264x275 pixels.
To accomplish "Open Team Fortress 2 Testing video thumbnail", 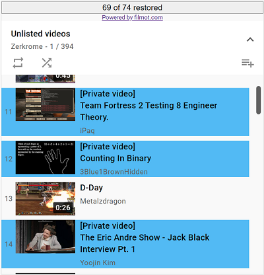I will [x=46, y=104].
